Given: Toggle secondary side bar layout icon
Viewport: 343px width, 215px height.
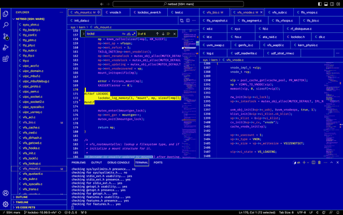Looking at the screenshot, I should [x=332, y=4].
